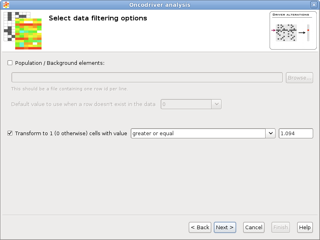Click the Driver Alterations diagram thumbnail
320x240 pixels.
[x=293, y=30]
